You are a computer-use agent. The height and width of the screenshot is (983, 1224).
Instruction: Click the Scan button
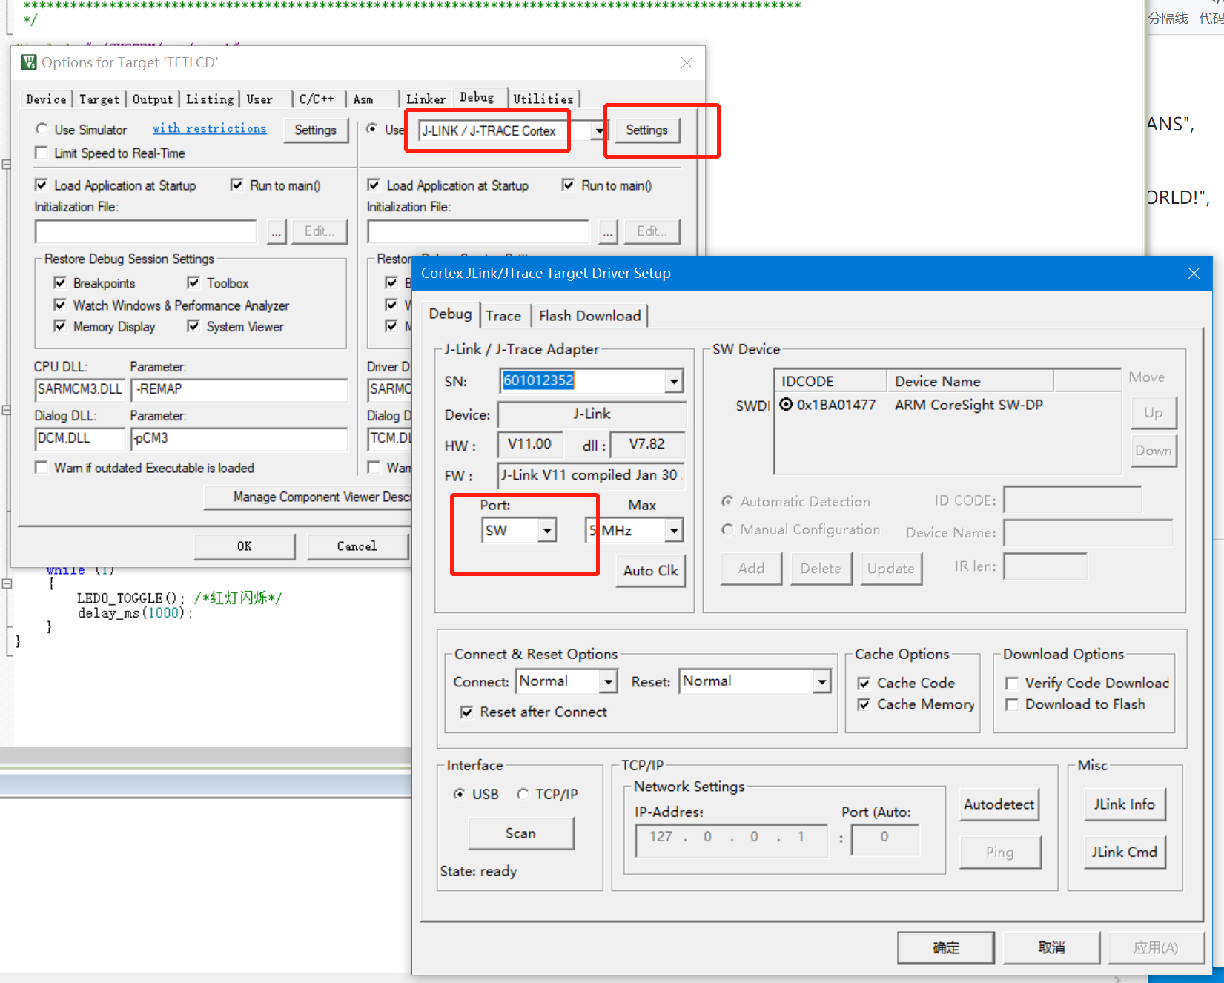(x=520, y=833)
